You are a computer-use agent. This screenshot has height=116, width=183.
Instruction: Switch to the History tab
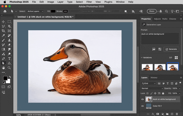tap(154, 78)
